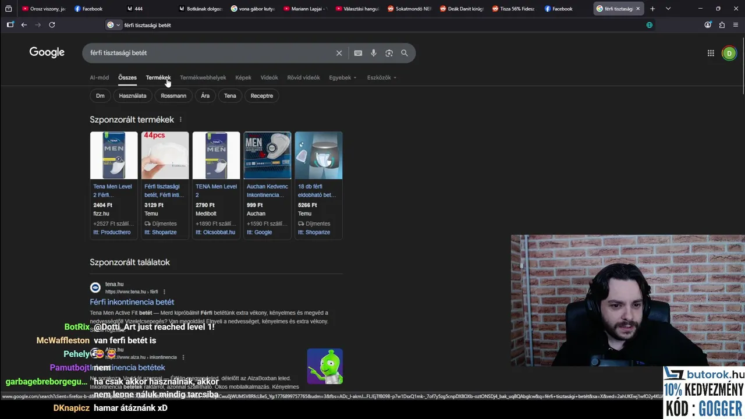The image size is (745, 419).
Task: Open the Firefox View tab overview
Action: [8, 9]
